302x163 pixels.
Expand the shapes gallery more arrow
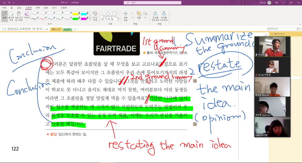pyautogui.click(x=118, y=19)
